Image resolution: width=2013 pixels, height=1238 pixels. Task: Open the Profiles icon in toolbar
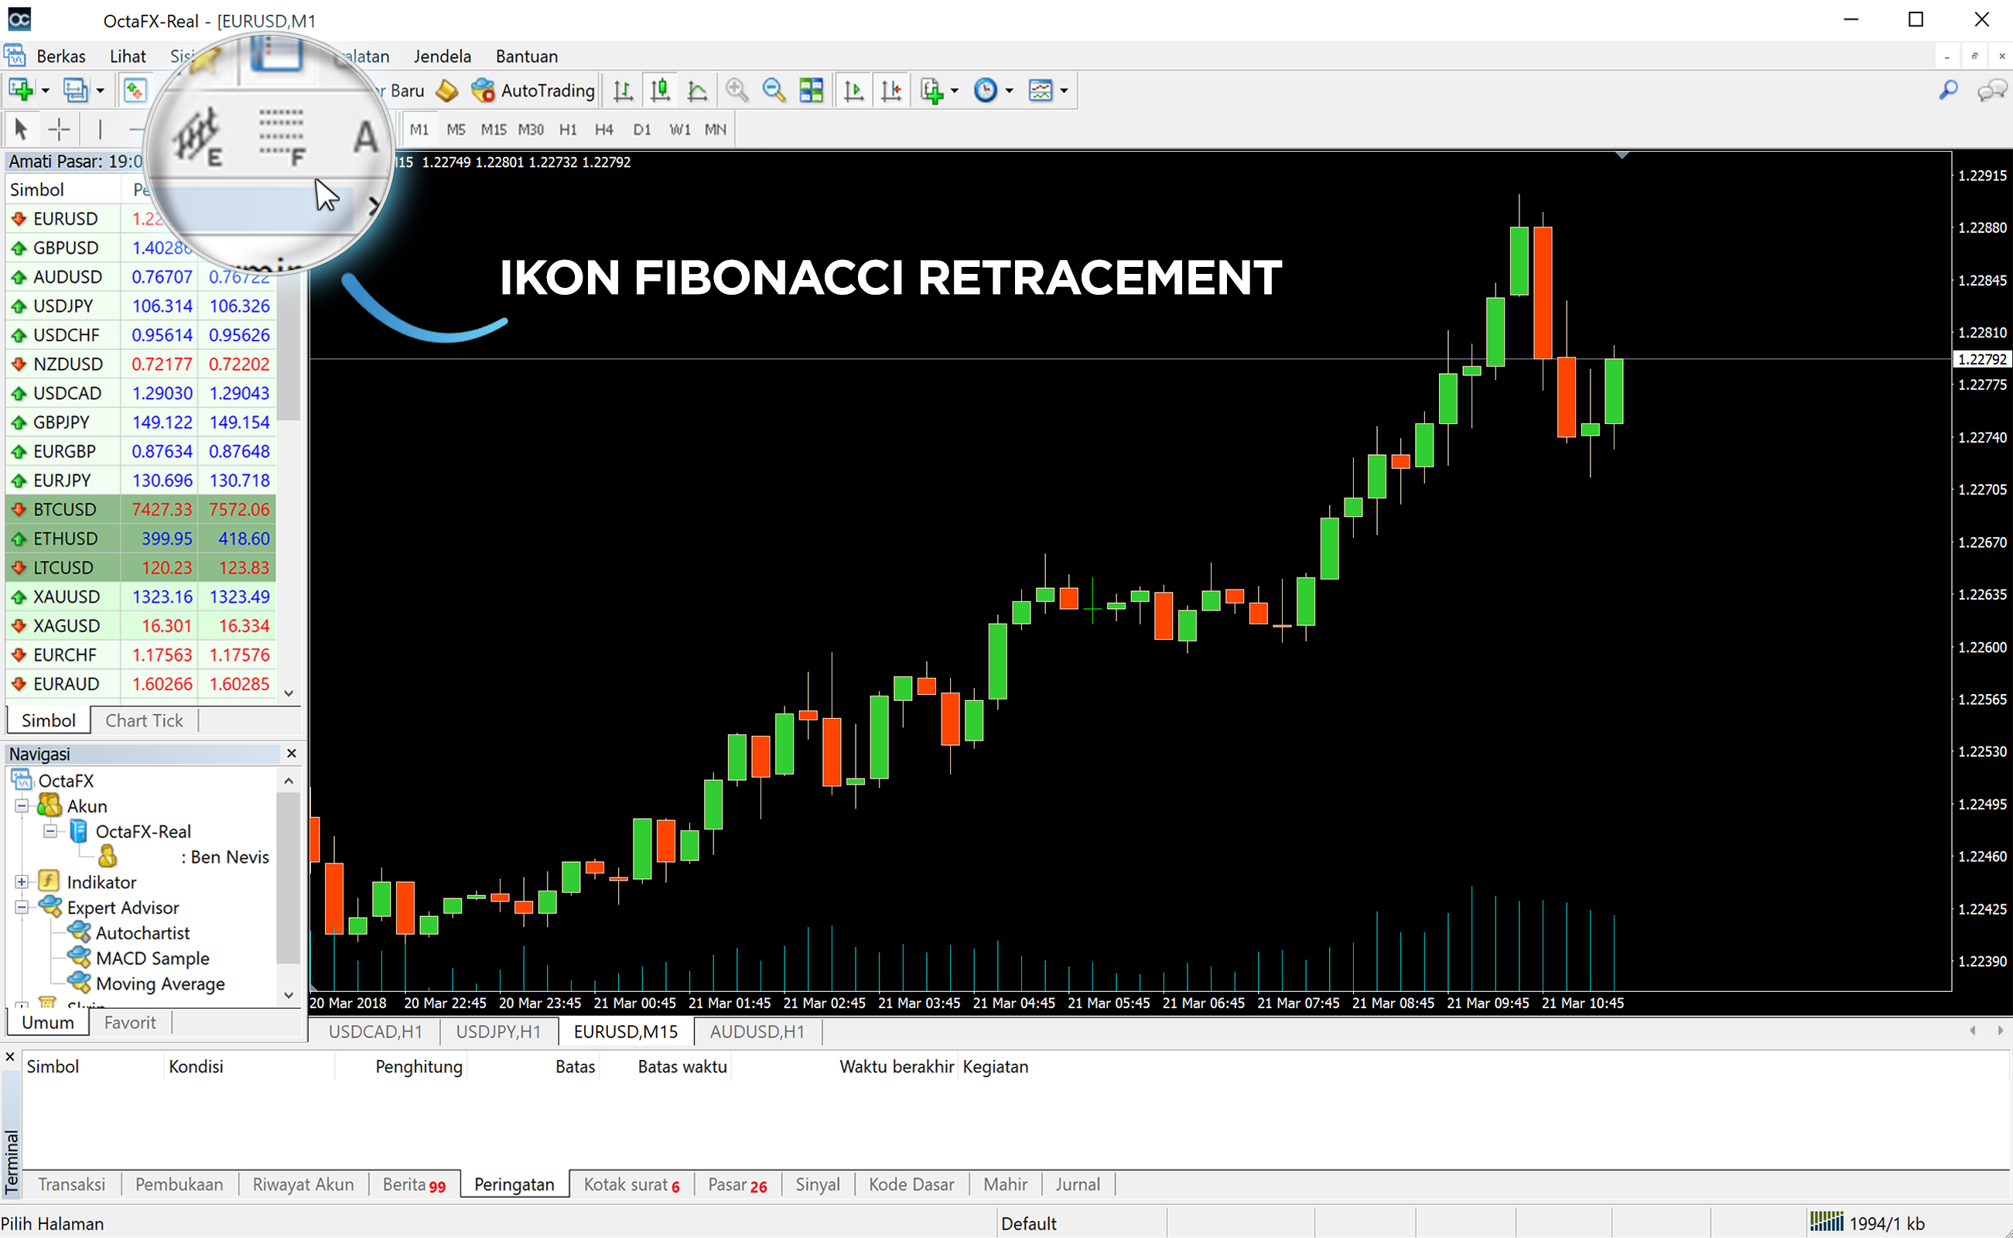pos(75,90)
